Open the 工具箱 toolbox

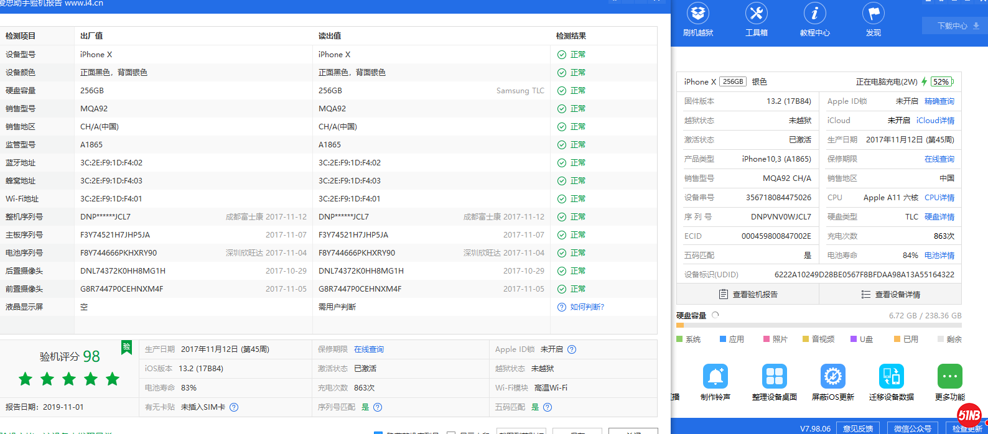[x=756, y=19]
